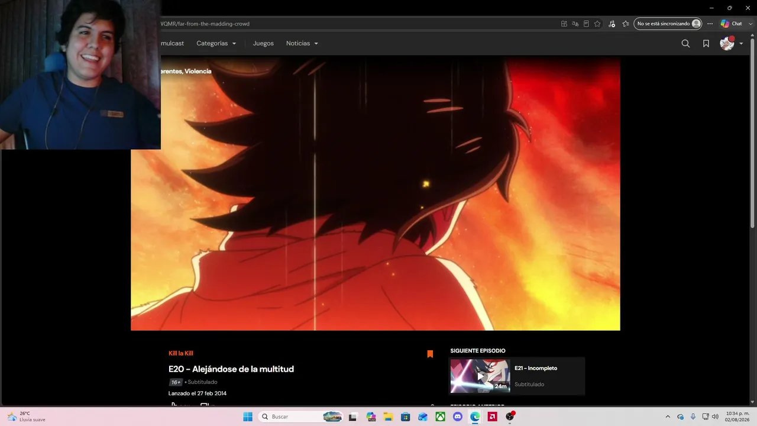
Task: Click the Lanzado el 27 feb 2014 text
Action: pos(198,393)
